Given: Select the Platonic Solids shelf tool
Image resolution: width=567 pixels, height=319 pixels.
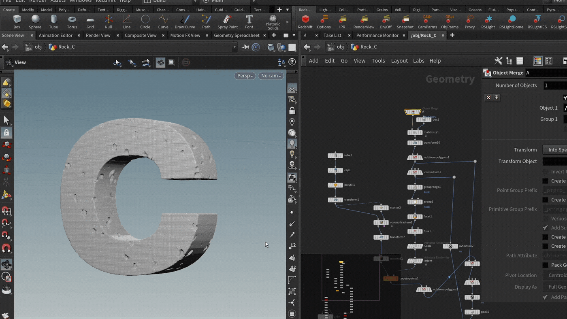Looking at the screenshot, I should point(273,21).
